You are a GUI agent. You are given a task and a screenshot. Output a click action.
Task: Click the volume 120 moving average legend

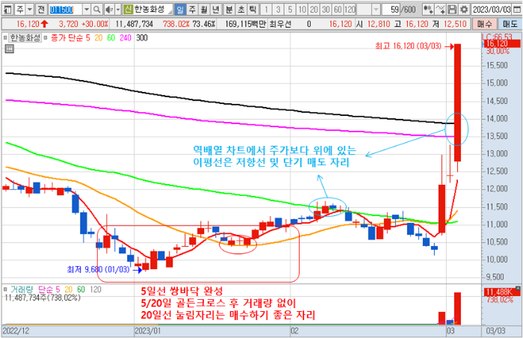click(96, 289)
